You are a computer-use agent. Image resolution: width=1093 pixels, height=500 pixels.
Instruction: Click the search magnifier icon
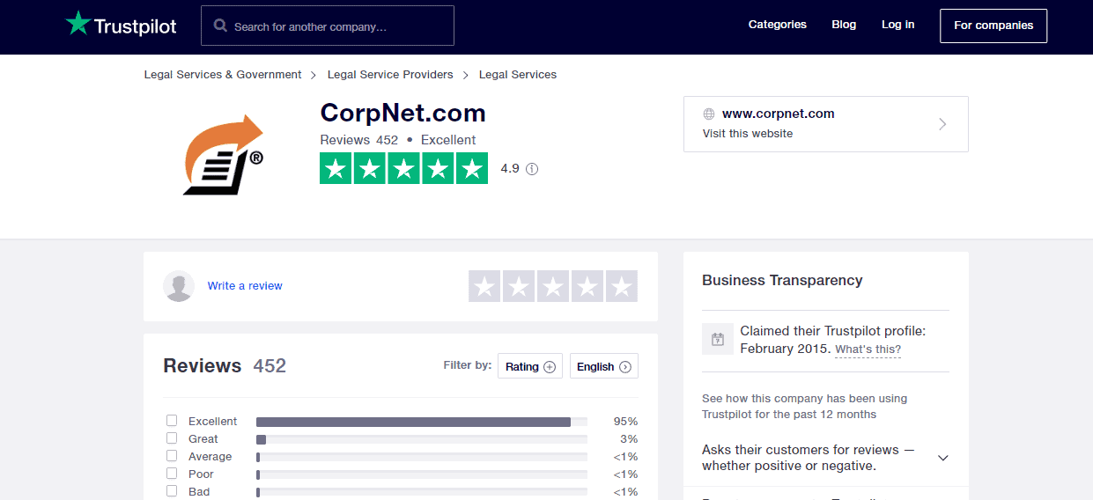220,26
